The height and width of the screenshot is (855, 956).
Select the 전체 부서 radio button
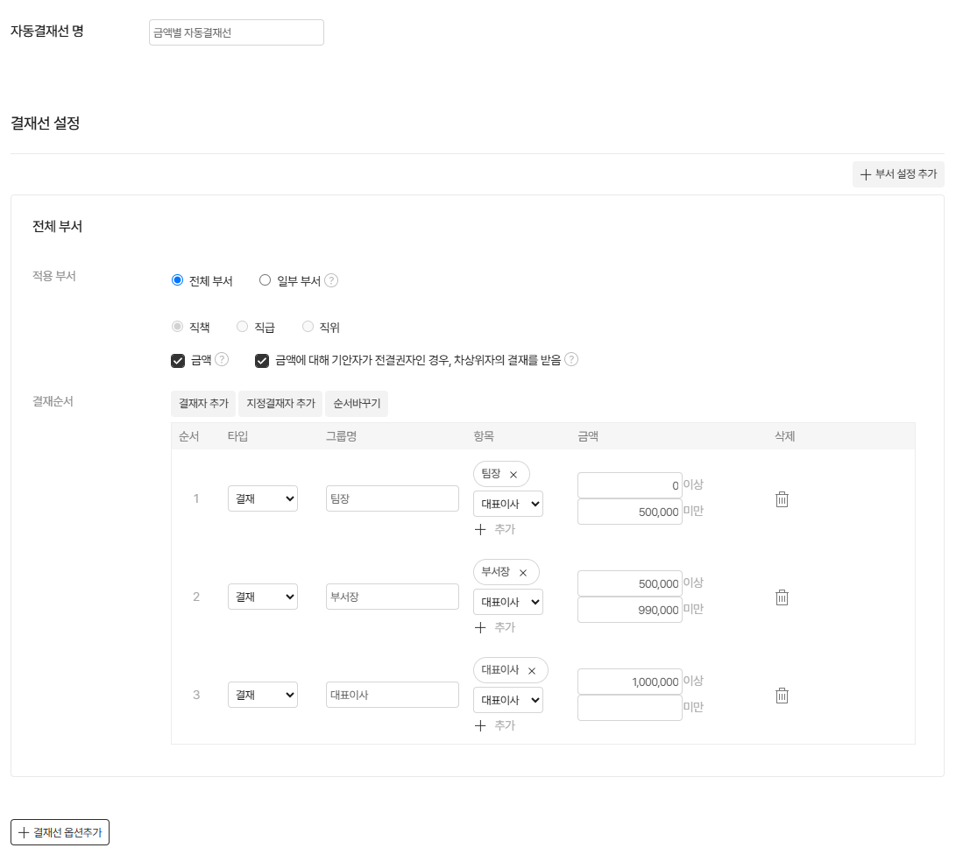coord(178,281)
